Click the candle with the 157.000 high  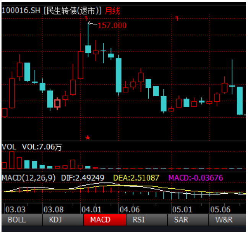tap(88, 49)
